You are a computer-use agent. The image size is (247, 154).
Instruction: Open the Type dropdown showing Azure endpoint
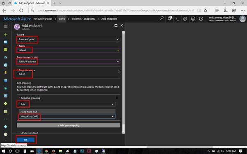69,39
